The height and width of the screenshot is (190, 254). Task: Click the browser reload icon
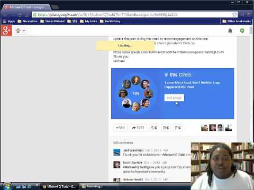20,15
